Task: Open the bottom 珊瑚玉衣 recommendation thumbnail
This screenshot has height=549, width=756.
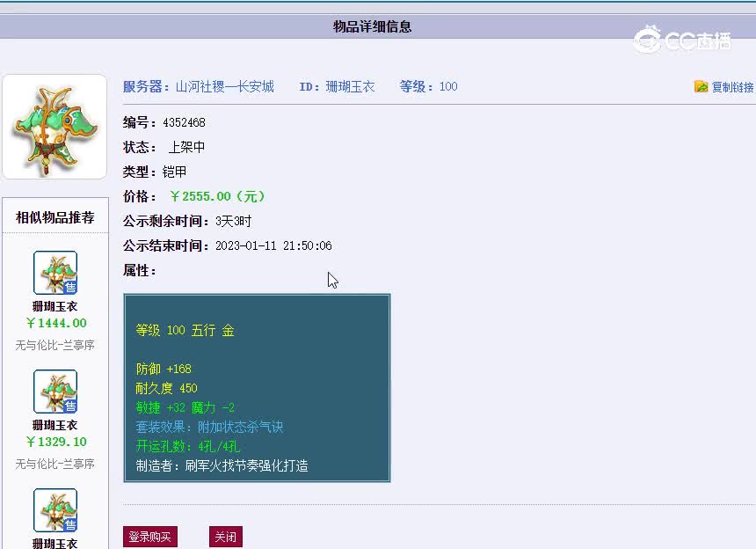Action: pos(55,510)
